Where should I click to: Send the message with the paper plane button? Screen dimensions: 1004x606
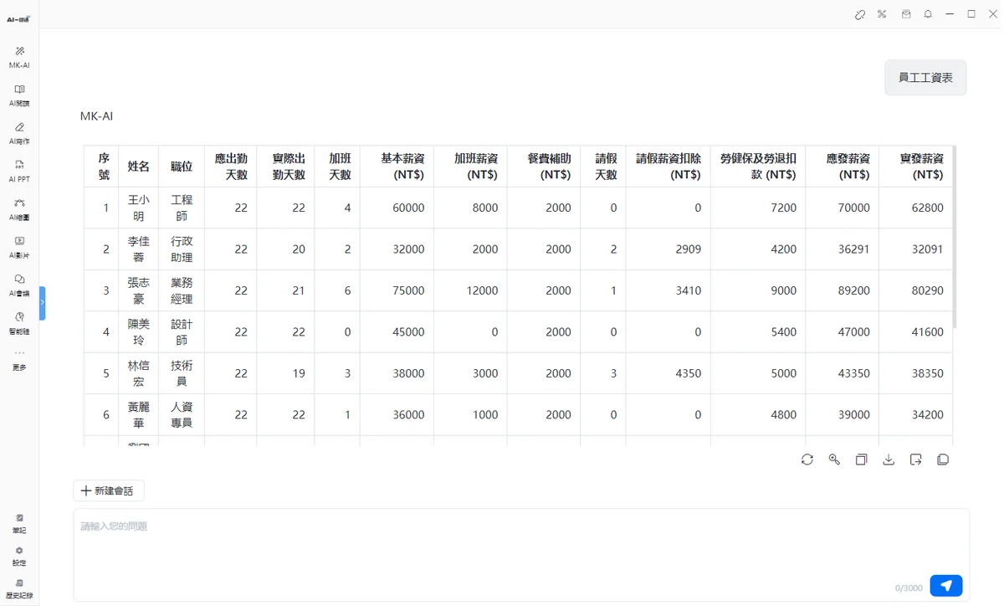coord(946,586)
